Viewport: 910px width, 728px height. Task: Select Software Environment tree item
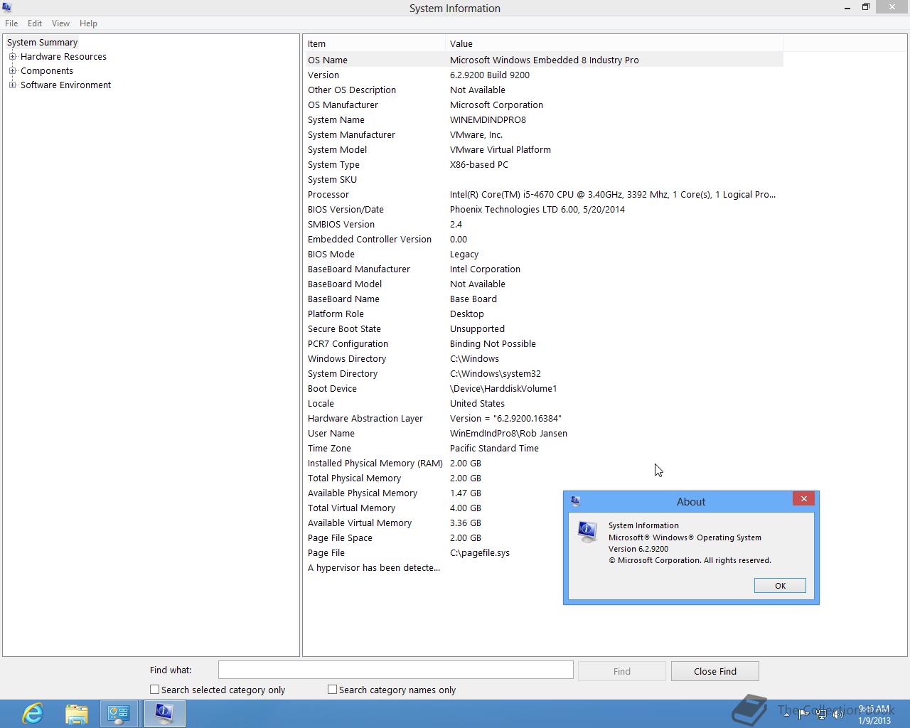click(65, 85)
